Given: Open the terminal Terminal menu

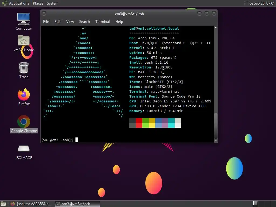Looking at the screenshot, I should tap(103, 22).
